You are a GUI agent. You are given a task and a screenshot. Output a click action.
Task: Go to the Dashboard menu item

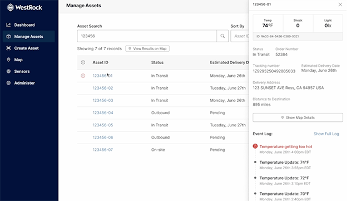tap(24, 25)
